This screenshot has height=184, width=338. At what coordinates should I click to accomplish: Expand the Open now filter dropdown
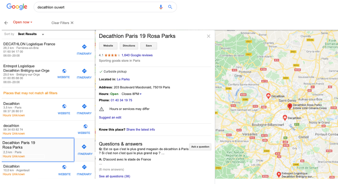tap(22, 22)
